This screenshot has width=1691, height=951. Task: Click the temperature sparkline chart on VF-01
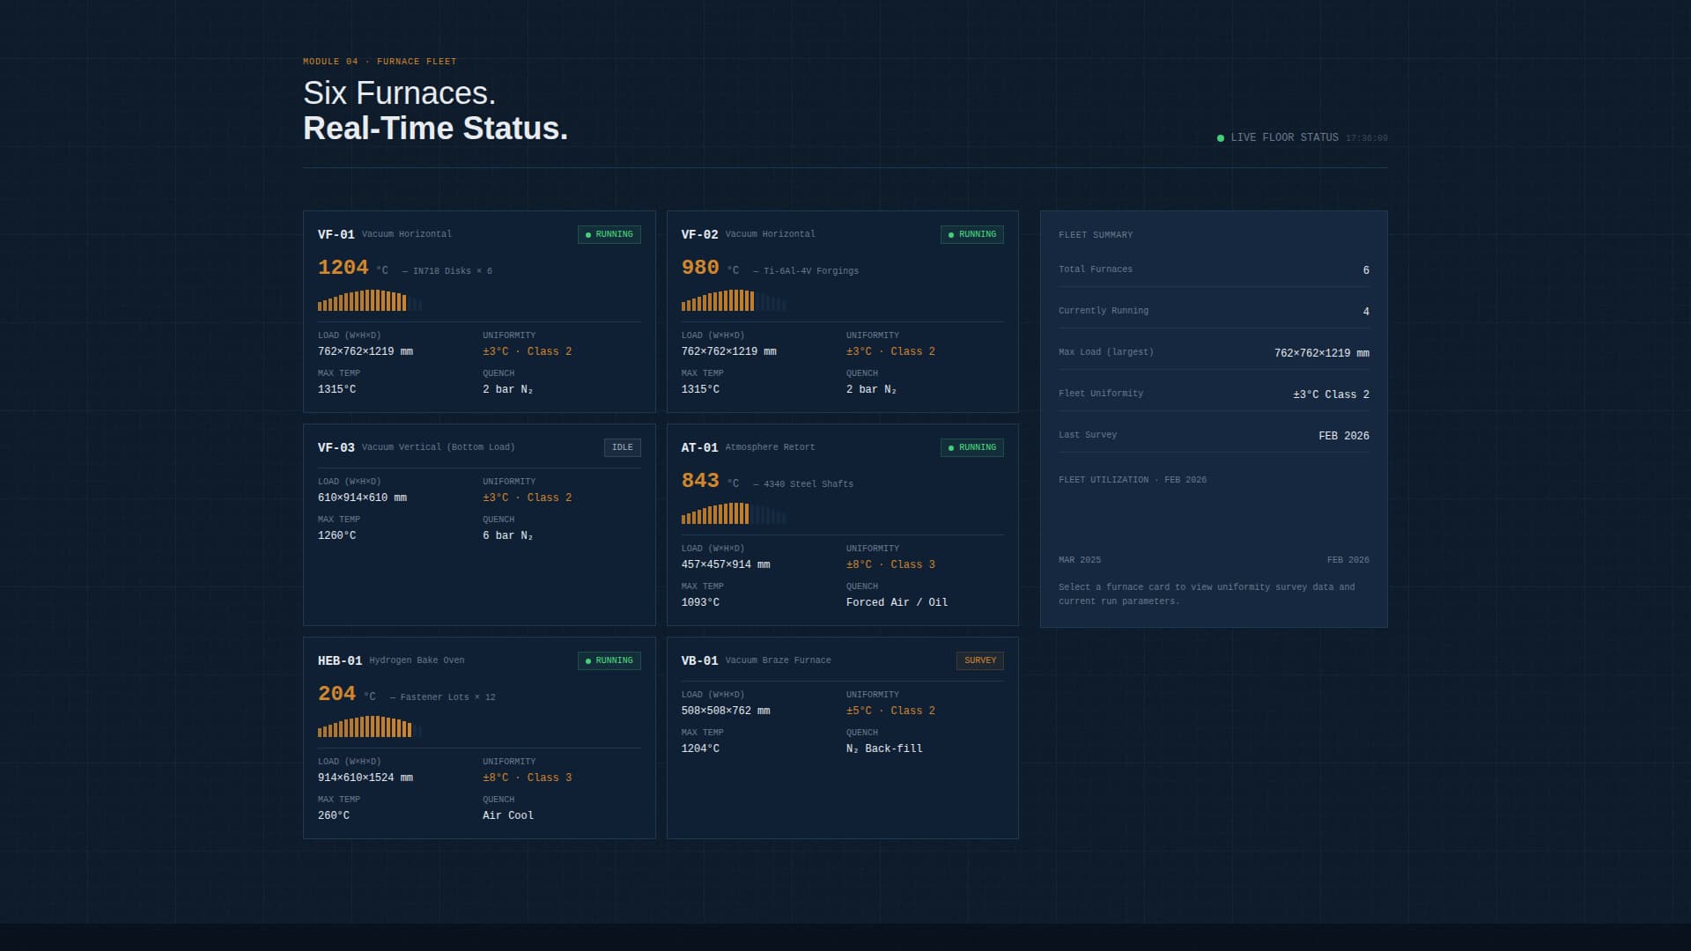(x=370, y=302)
